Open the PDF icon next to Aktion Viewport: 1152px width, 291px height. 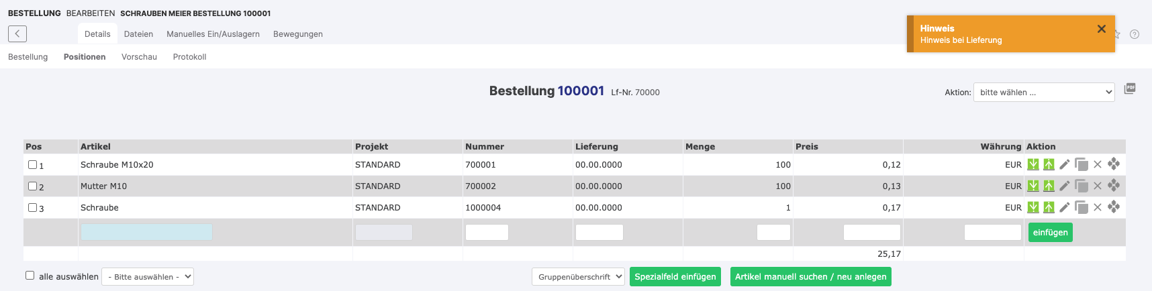point(1130,89)
